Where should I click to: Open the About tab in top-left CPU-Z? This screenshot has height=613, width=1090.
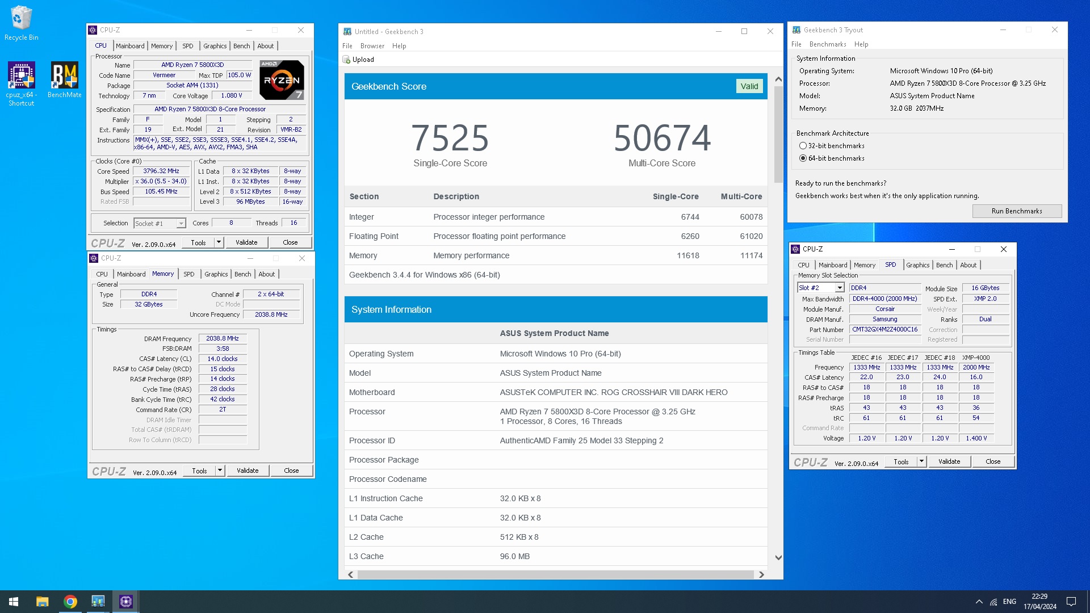[x=266, y=46]
